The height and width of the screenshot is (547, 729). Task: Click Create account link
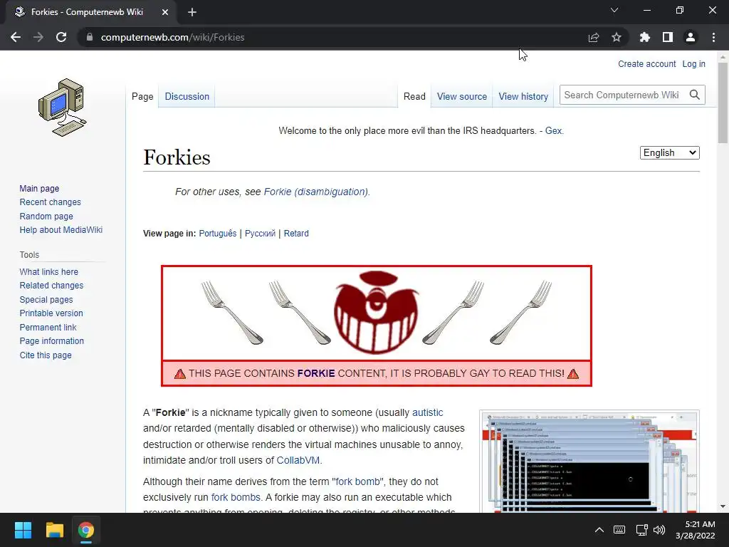click(x=646, y=63)
